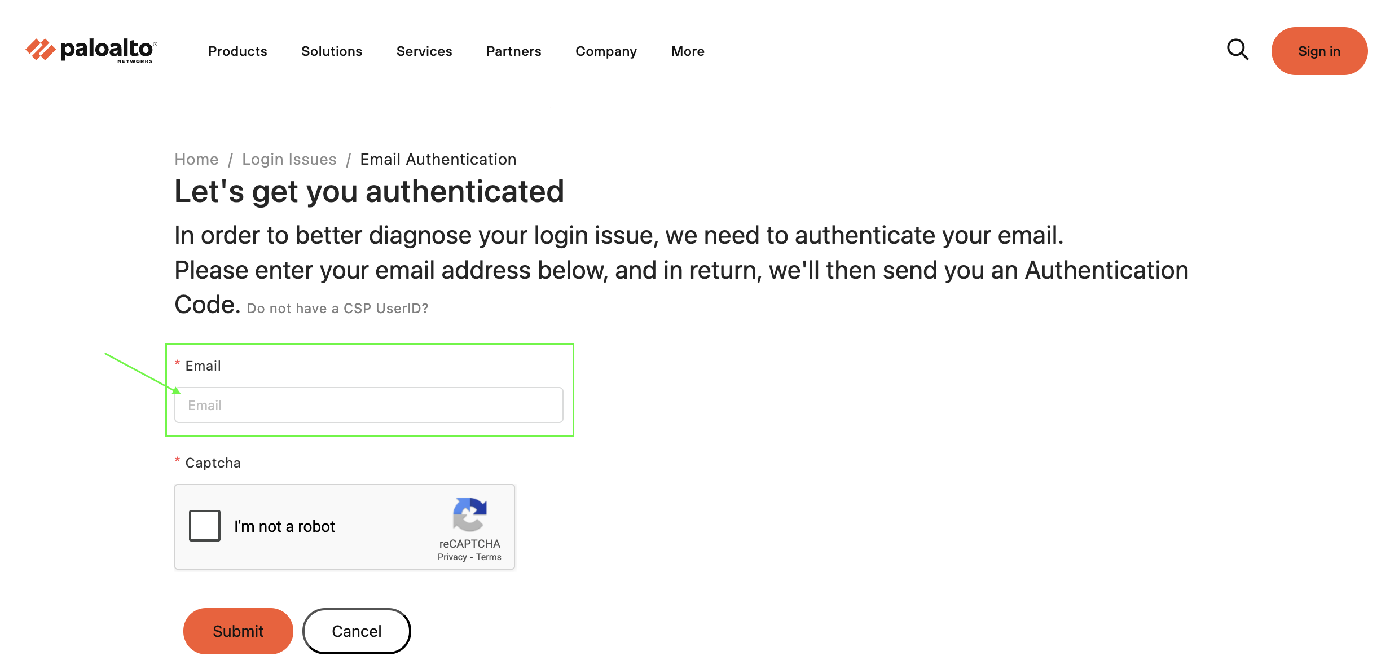Viewport: 1390px width, 669px height.
Task: Open reCAPTCHA Terms link
Action: (489, 557)
